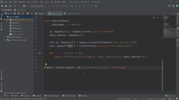Screen dimensions: 179x100
Task: Open the Window menu
Action: (x=57, y=2)
